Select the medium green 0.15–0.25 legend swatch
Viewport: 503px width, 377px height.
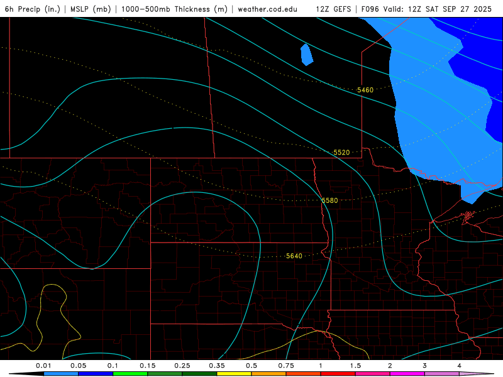(165, 374)
